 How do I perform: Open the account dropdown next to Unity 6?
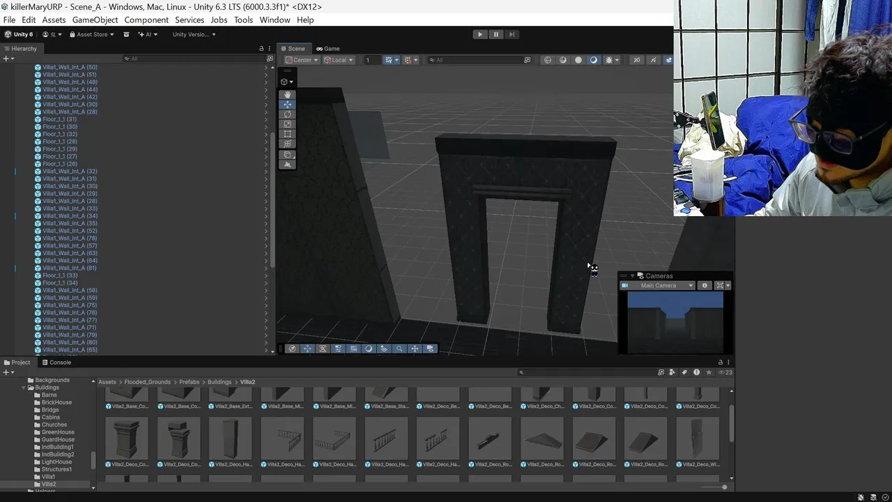pos(52,34)
